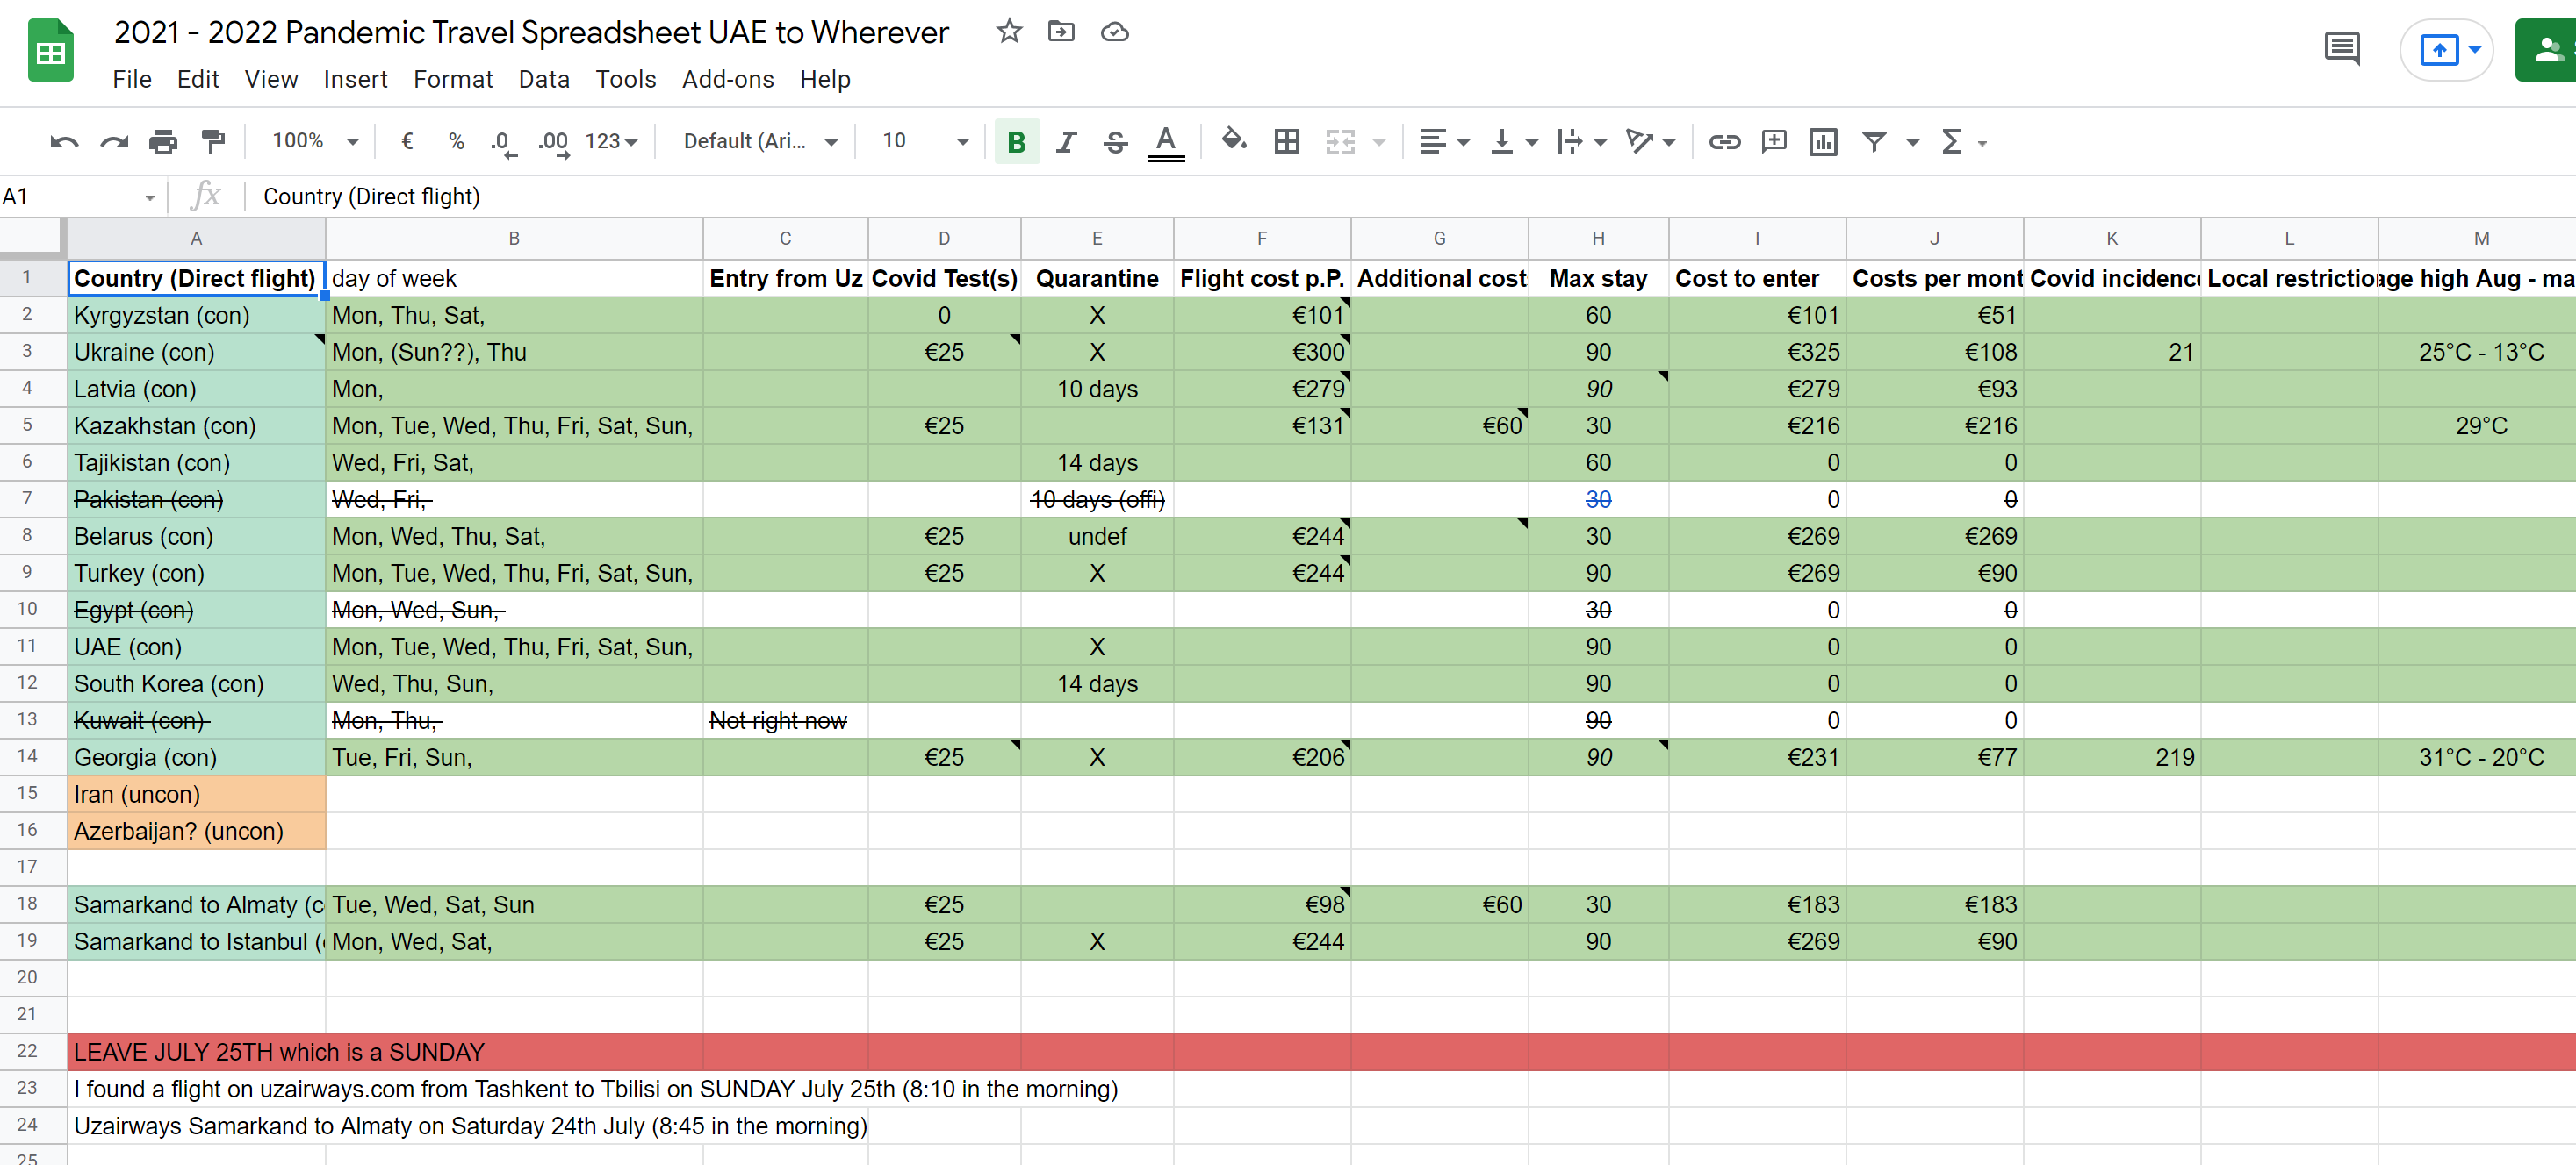Insert comment icon in toolbar
Screen dimensions: 2576x1165
pyautogui.click(x=1774, y=142)
